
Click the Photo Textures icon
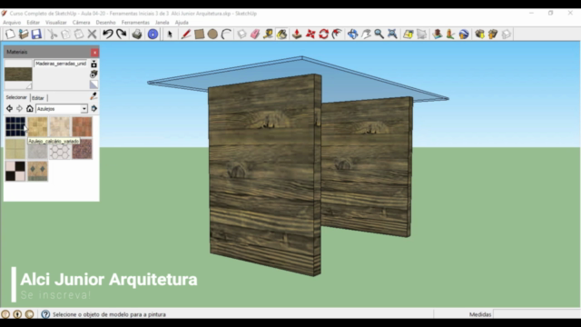(x=450, y=35)
